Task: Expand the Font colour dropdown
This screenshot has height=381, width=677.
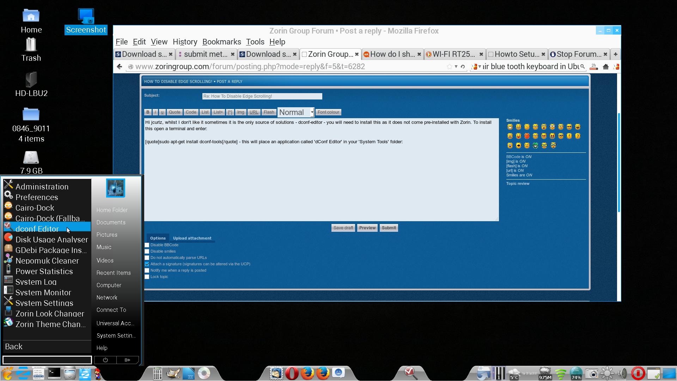Action: [328, 111]
